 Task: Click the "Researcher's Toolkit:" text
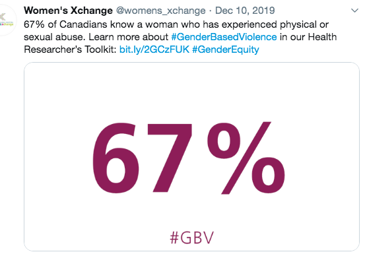[70, 49]
